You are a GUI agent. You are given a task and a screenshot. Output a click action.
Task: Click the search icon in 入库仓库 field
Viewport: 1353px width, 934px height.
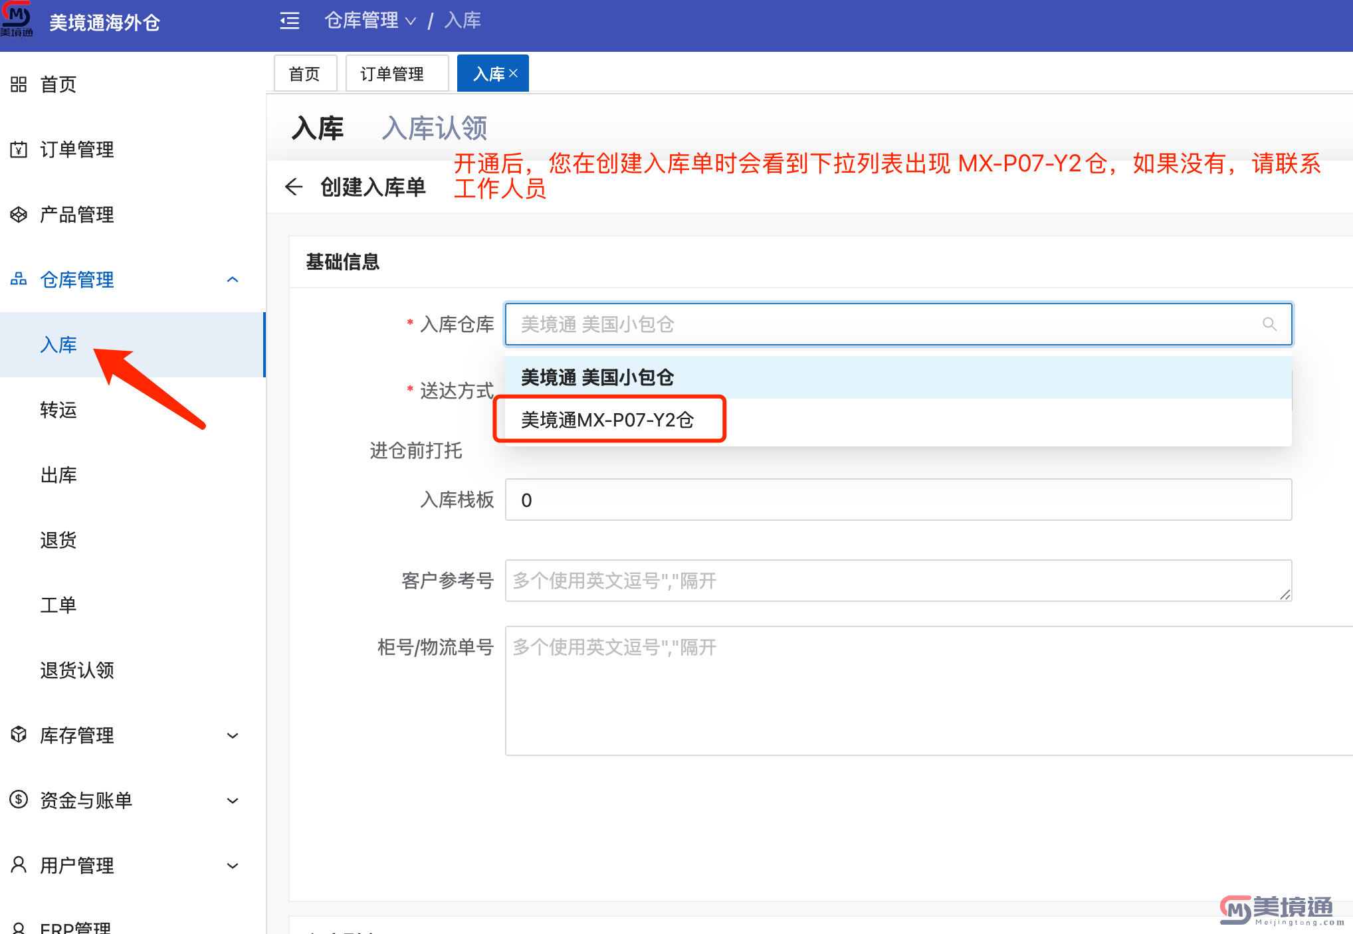(x=1269, y=324)
